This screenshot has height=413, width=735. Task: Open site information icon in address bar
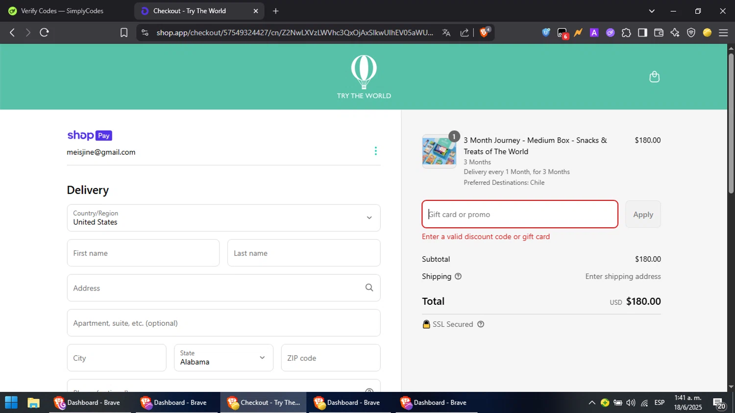point(145,32)
